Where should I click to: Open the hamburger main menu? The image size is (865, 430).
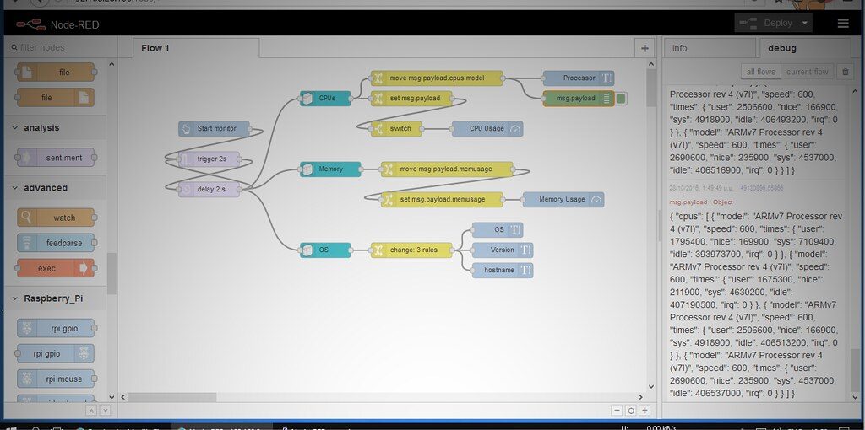click(x=843, y=24)
